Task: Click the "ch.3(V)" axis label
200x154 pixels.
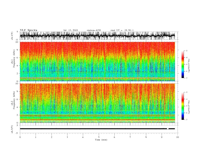Action: coord(12,129)
